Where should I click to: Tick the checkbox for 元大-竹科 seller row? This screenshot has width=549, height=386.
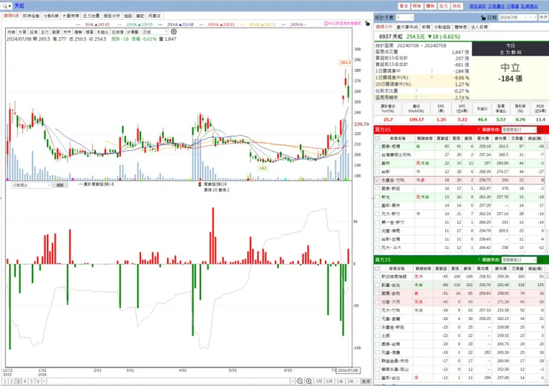(x=377, y=310)
